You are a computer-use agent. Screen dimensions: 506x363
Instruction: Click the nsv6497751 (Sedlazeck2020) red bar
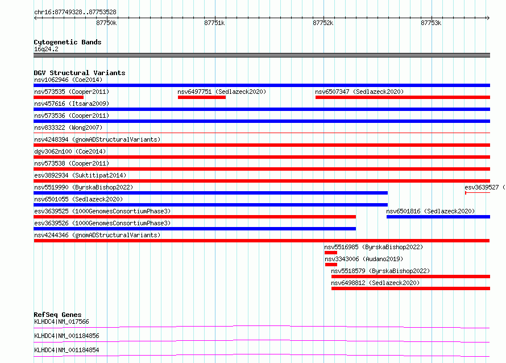click(202, 97)
